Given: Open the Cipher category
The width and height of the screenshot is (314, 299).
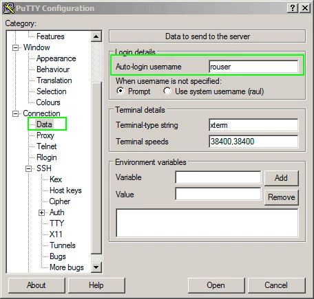Looking at the screenshot, I should (x=60, y=201).
